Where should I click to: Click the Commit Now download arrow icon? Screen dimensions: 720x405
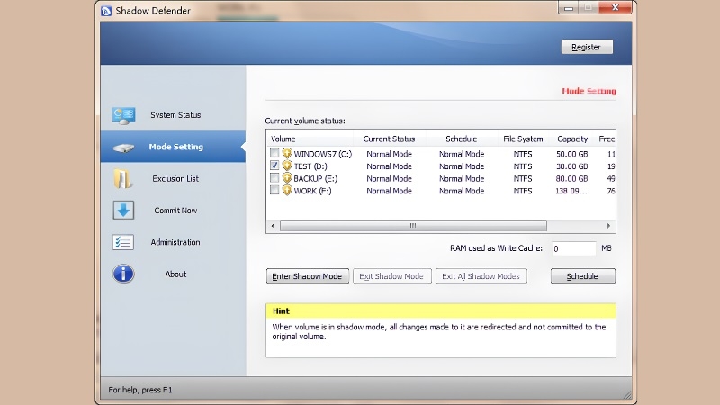(x=123, y=211)
